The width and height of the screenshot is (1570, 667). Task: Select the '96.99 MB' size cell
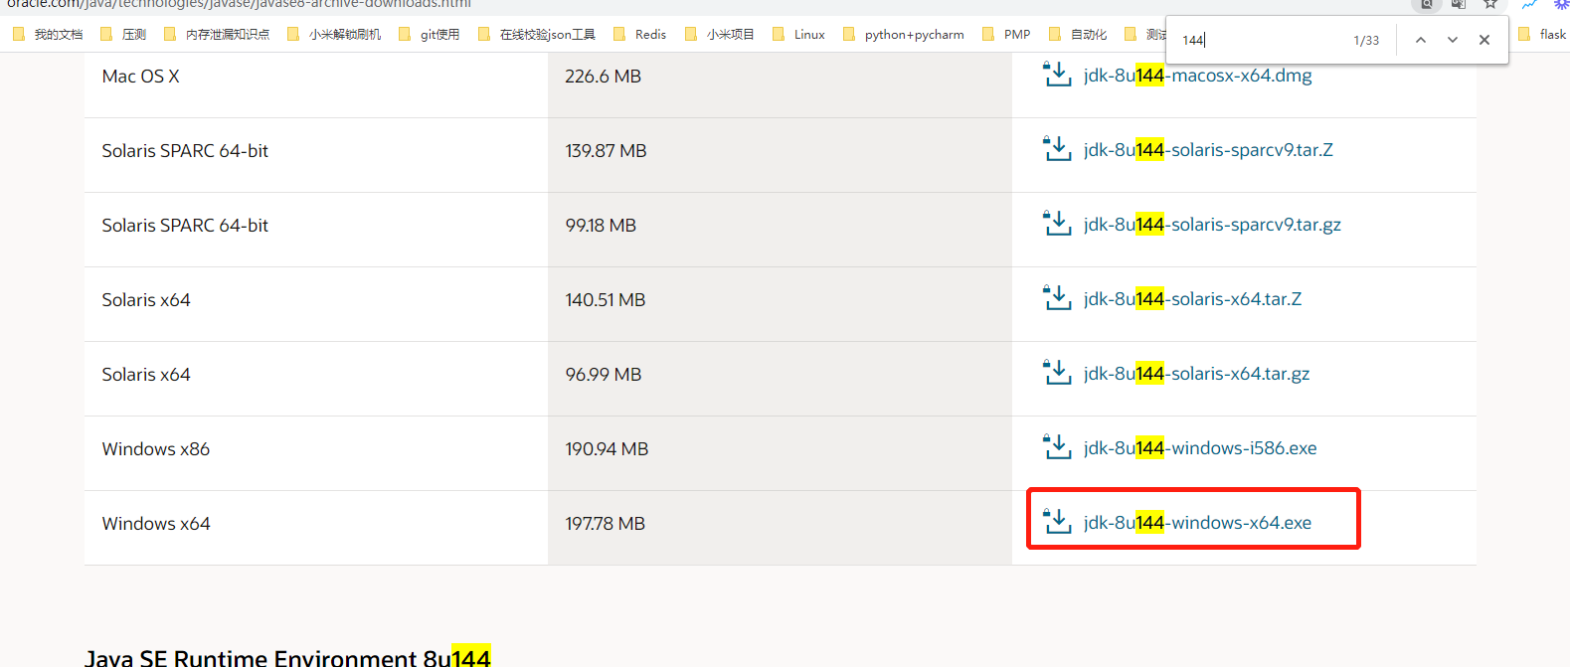(780, 379)
